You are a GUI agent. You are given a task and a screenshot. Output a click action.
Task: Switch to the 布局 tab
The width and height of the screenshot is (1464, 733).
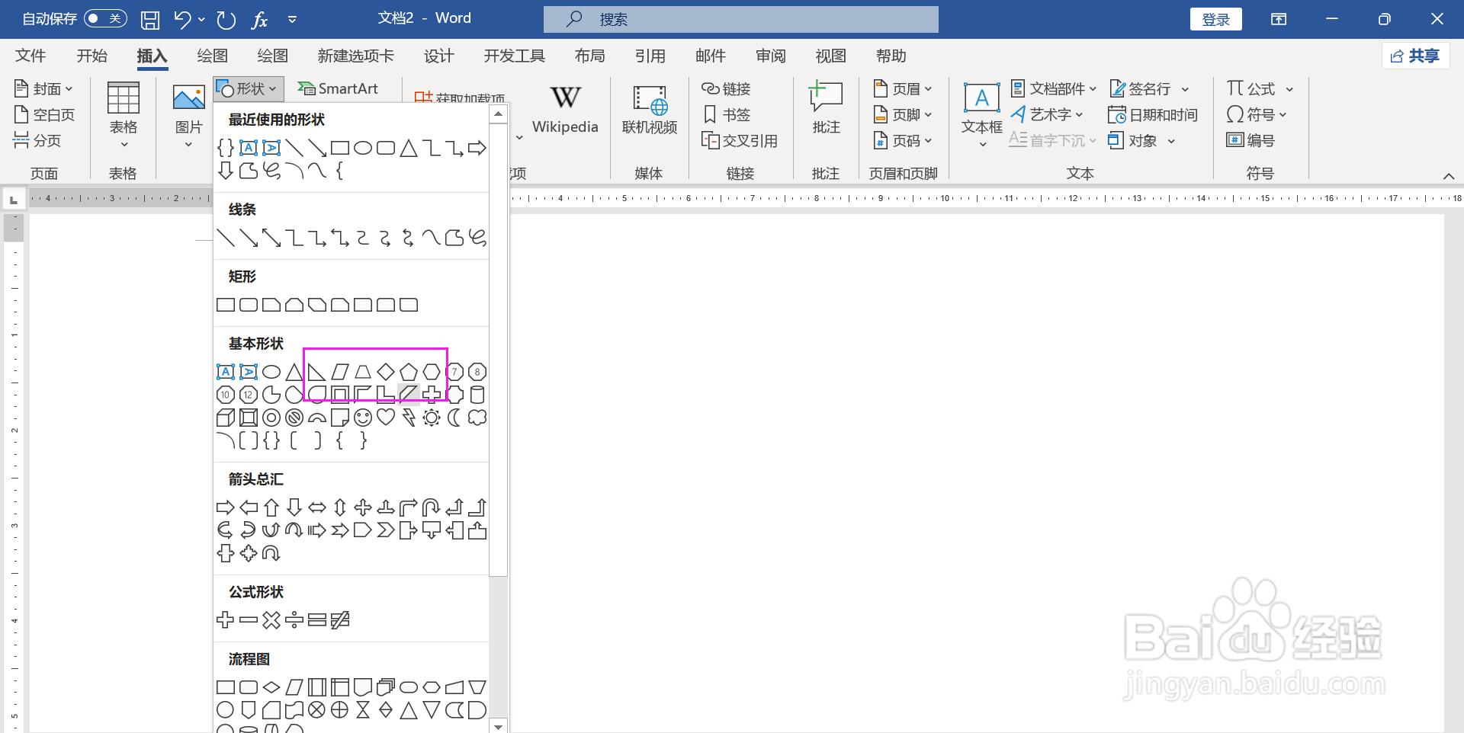pyautogui.click(x=589, y=56)
